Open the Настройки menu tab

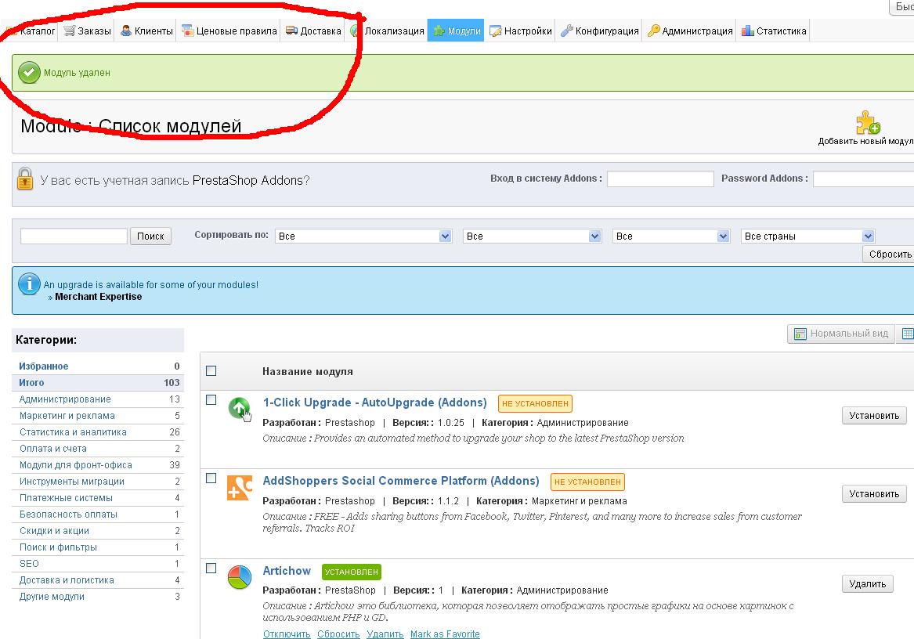coord(521,31)
